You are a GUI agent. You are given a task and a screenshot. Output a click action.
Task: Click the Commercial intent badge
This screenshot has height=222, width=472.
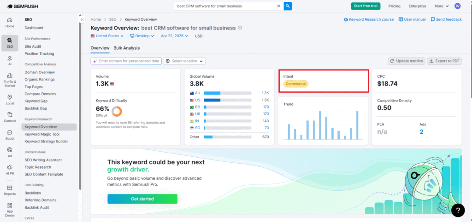coord(295,84)
